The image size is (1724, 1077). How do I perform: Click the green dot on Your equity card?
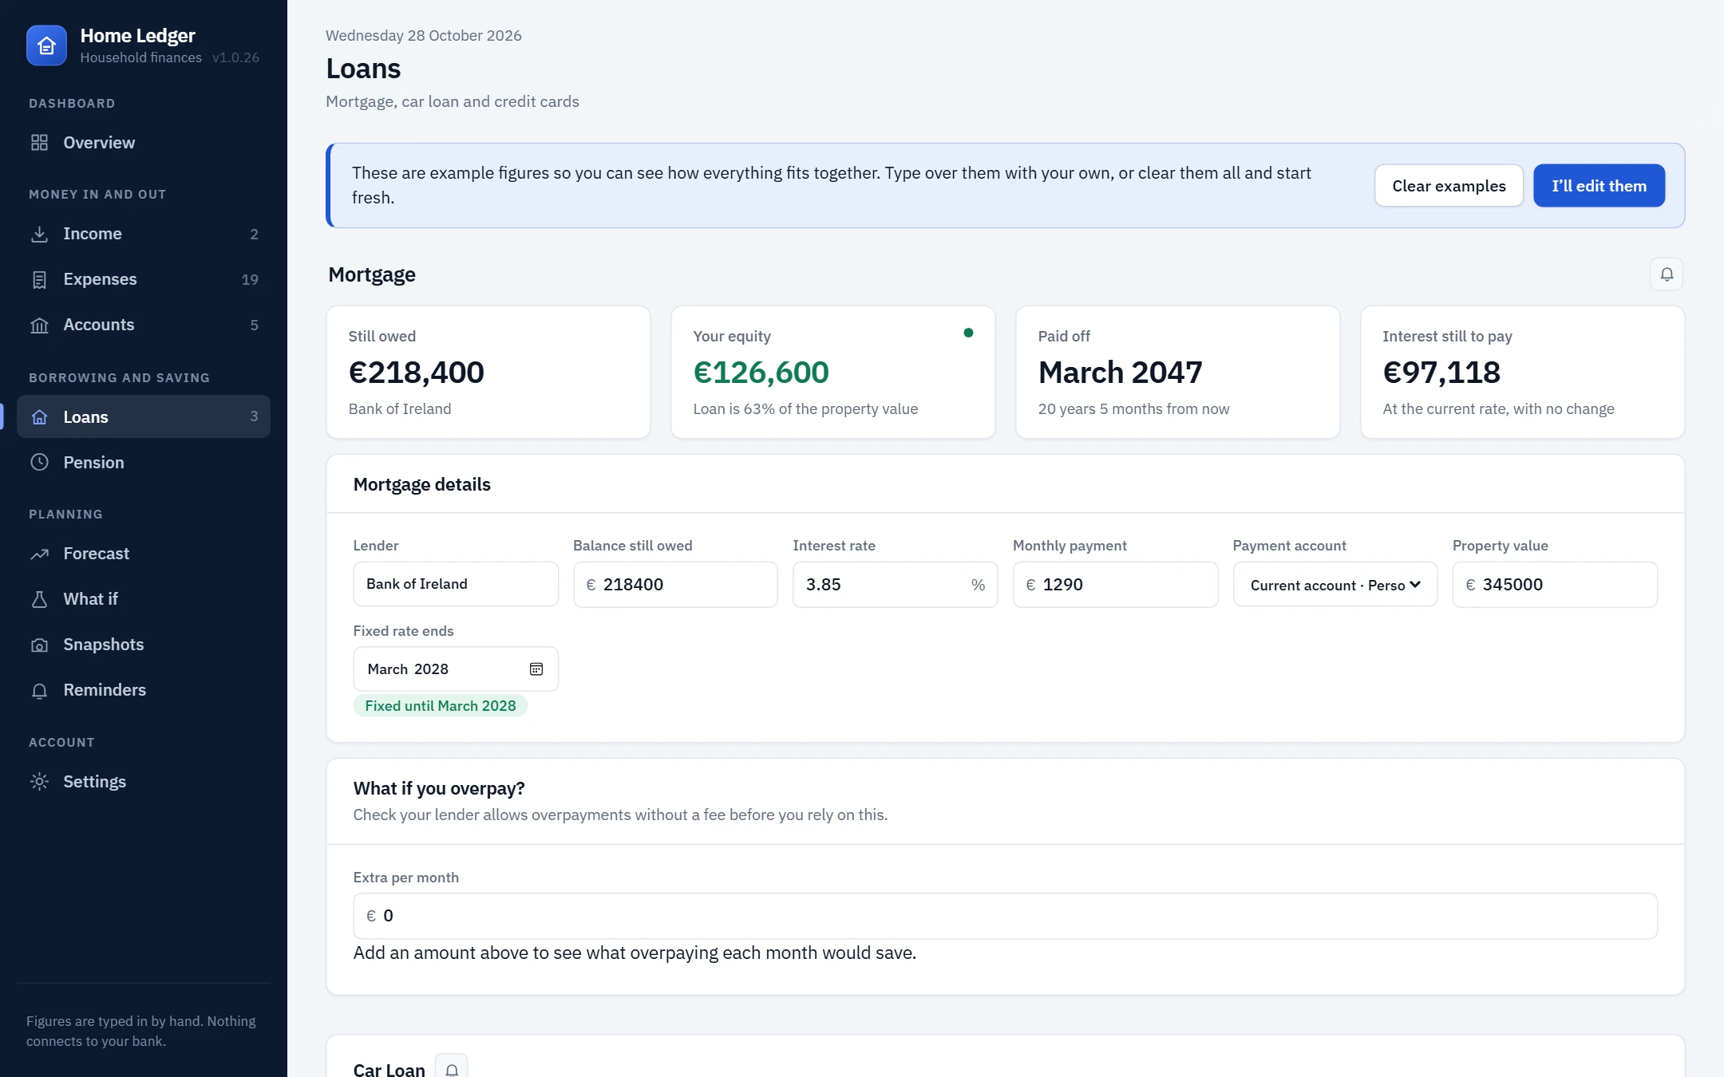tap(968, 333)
